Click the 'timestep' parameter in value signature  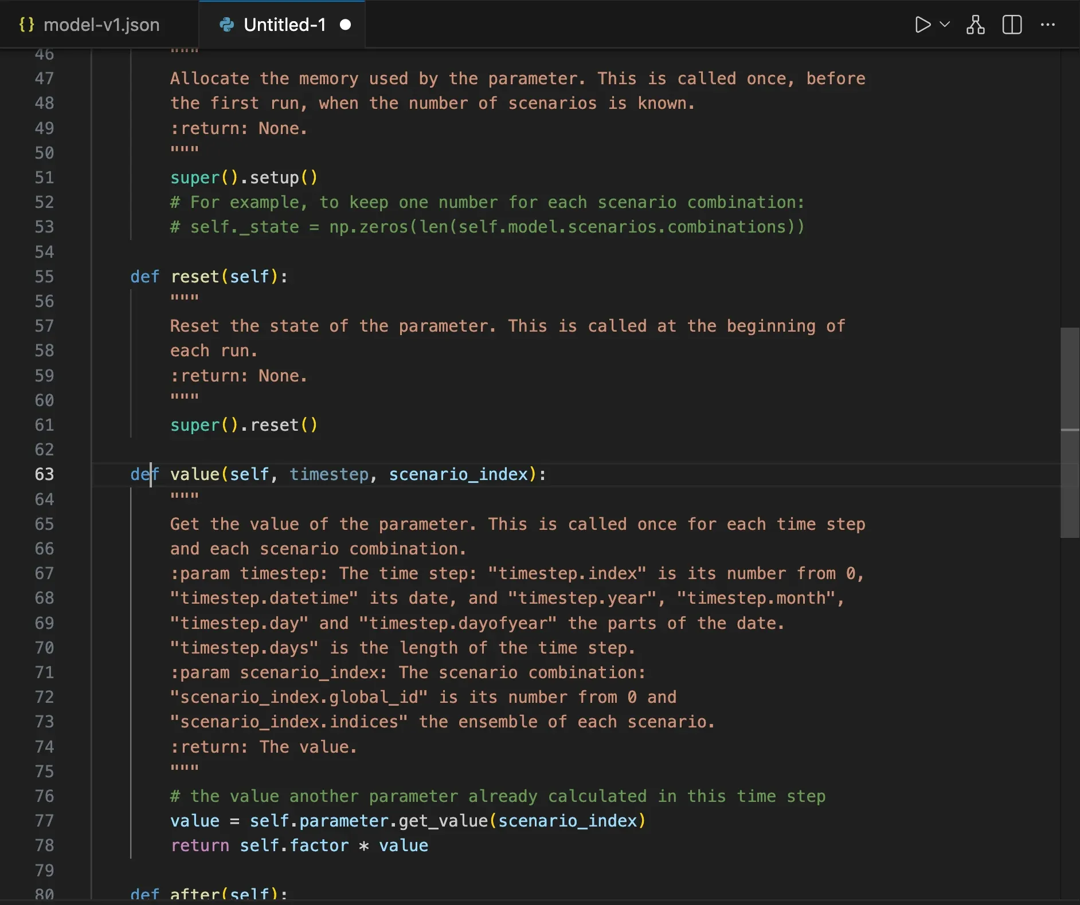click(329, 474)
